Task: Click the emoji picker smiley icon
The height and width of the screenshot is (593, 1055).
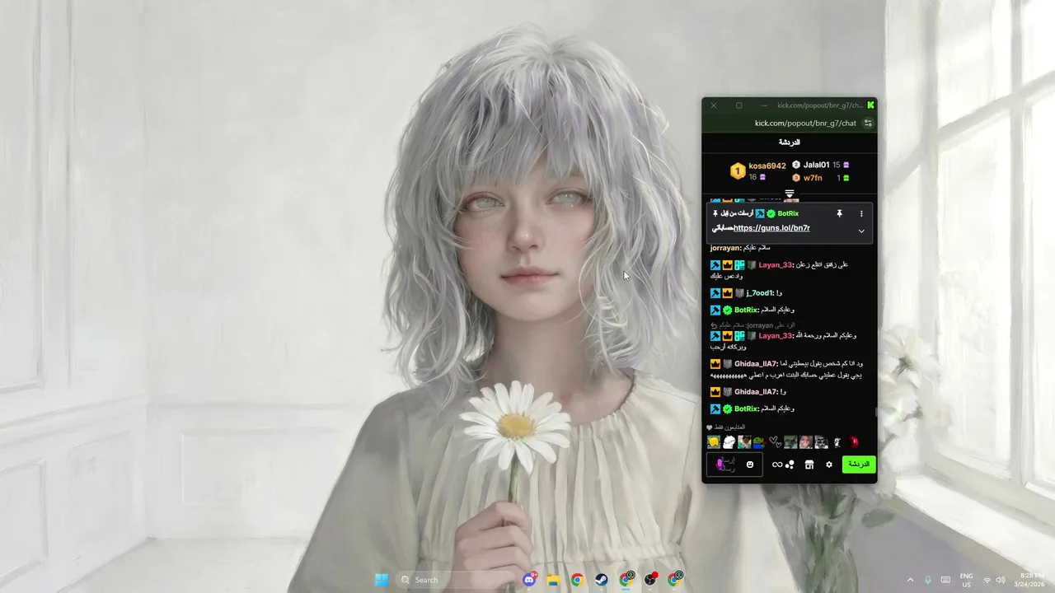Action: [x=750, y=465]
